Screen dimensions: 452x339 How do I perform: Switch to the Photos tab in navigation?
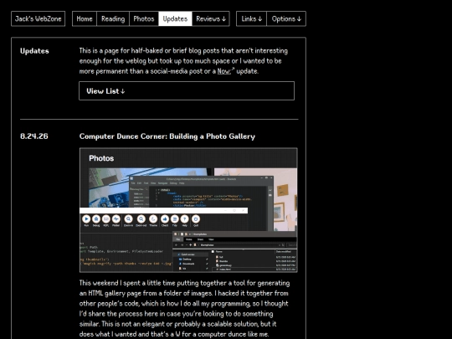pyautogui.click(x=144, y=18)
